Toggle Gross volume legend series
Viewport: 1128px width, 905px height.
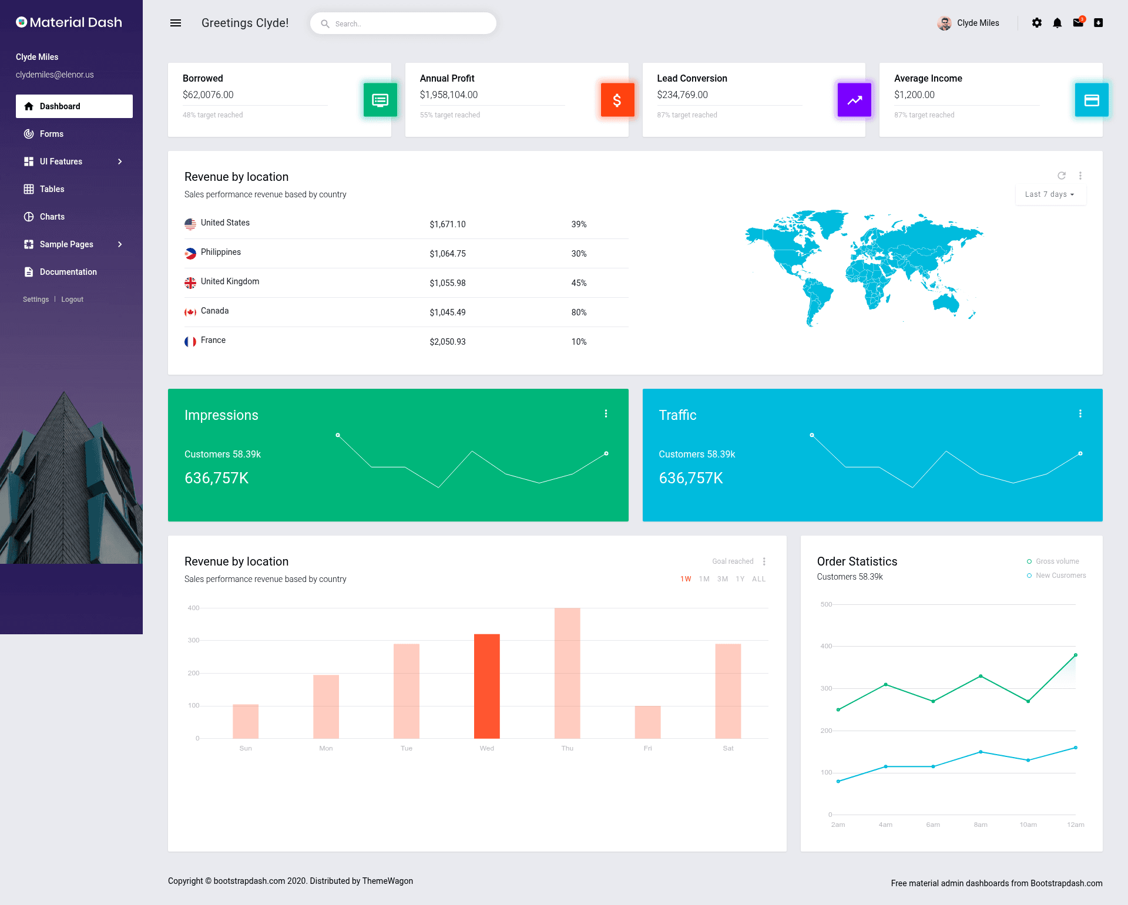point(1053,561)
